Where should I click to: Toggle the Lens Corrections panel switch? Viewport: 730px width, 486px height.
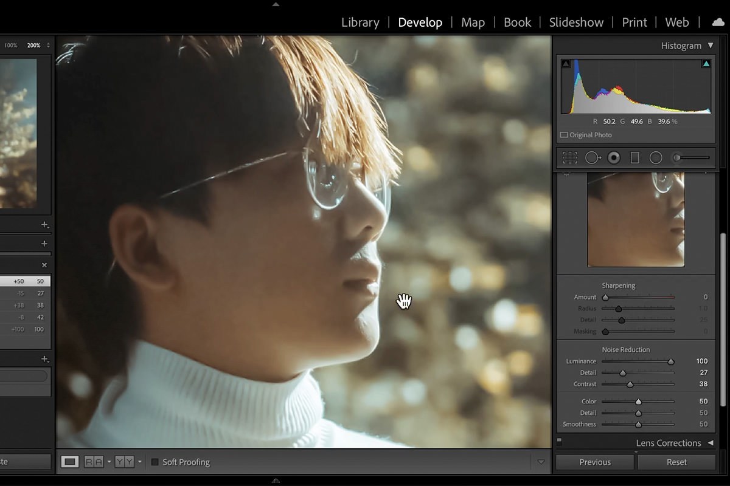click(559, 442)
